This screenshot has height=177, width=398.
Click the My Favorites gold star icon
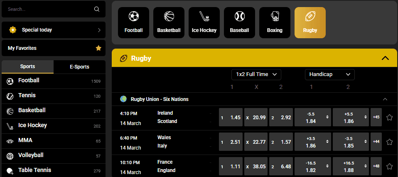(98, 48)
